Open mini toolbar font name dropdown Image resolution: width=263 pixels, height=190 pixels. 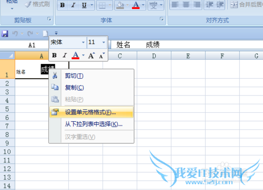click(83, 43)
